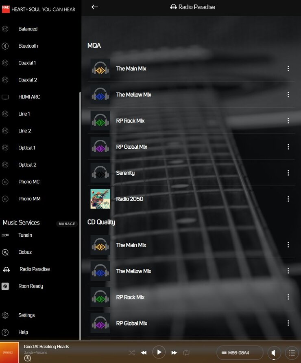This screenshot has height=363, width=301.
Task: Play Radio 2050 station title
Action: 130,199
